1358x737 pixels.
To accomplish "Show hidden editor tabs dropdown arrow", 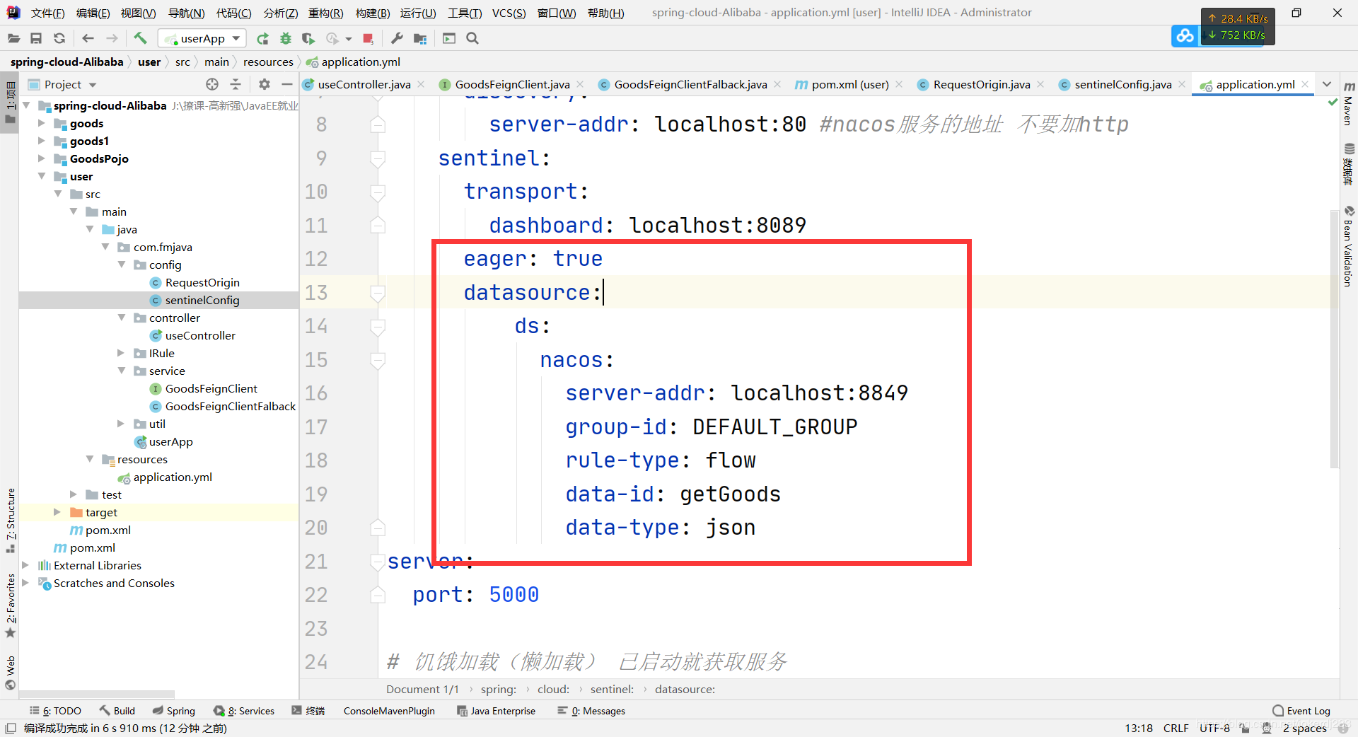I will click(x=1327, y=84).
